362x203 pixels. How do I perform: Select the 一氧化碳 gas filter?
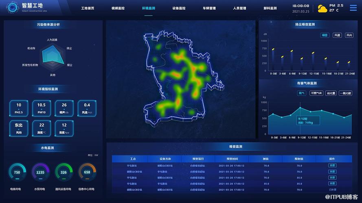345,93
